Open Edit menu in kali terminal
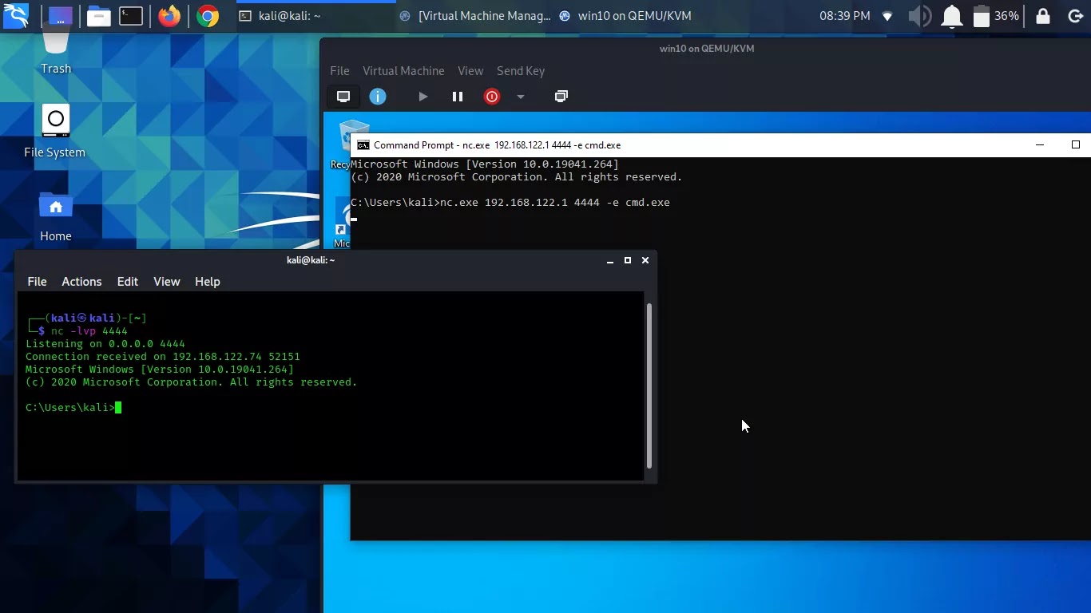Screen dimensions: 1091x613 (x=128, y=282)
